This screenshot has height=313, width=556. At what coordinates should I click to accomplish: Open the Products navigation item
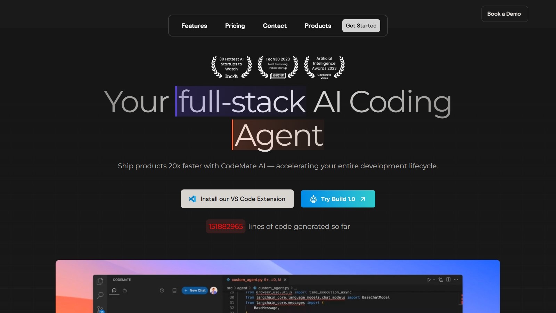(318, 26)
